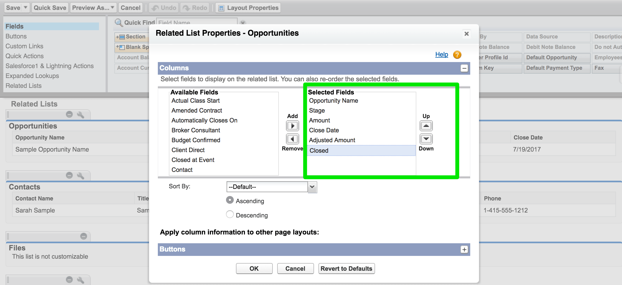Click the Revert to Defaults button

coord(346,269)
